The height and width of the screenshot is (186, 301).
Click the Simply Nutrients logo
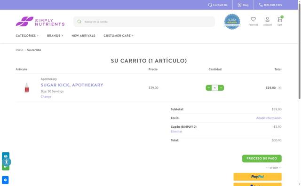click(x=40, y=22)
